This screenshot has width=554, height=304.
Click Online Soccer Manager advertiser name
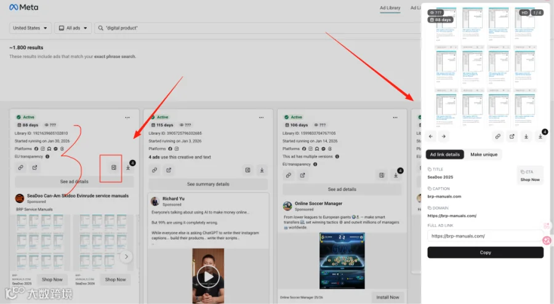tap(318, 203)
